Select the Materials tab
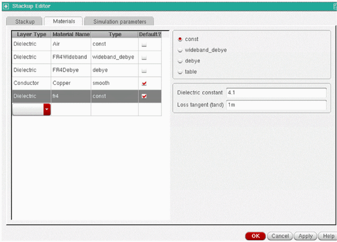 (64, 21)
